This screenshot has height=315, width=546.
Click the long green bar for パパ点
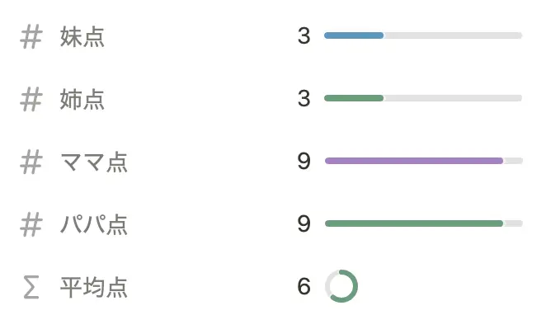click(x=414, y=223)
